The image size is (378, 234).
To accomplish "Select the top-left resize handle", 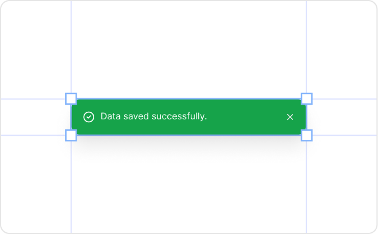I will [x=71, y=98].
